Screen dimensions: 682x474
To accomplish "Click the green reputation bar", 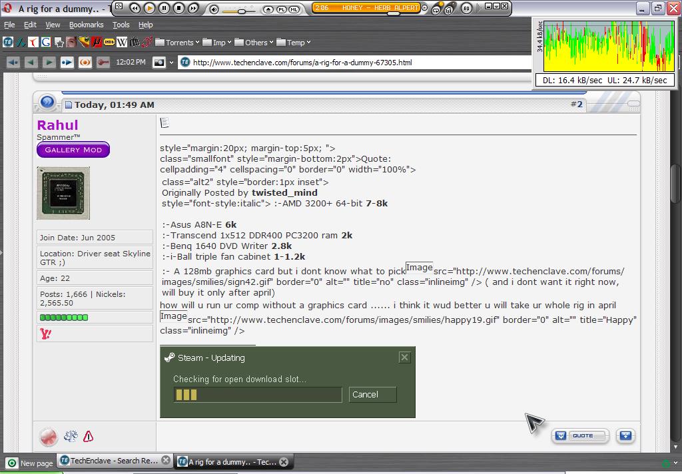I will 64,318.
